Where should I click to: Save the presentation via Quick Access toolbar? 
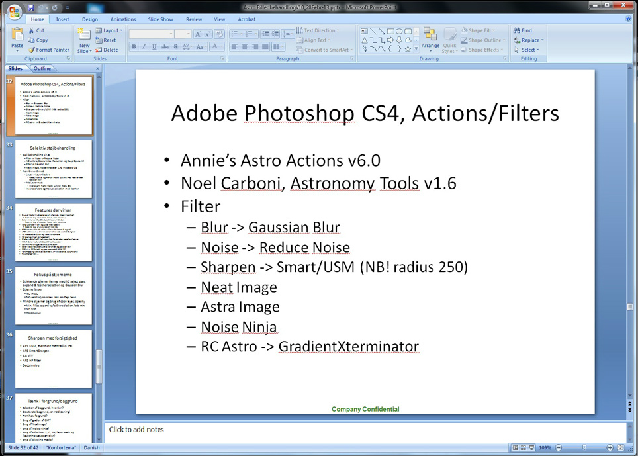tap(31, 8)
